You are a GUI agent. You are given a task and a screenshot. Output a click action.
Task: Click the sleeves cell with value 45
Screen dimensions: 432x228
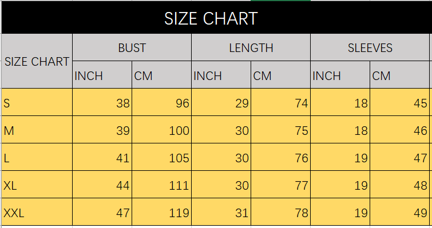point(399,102)
